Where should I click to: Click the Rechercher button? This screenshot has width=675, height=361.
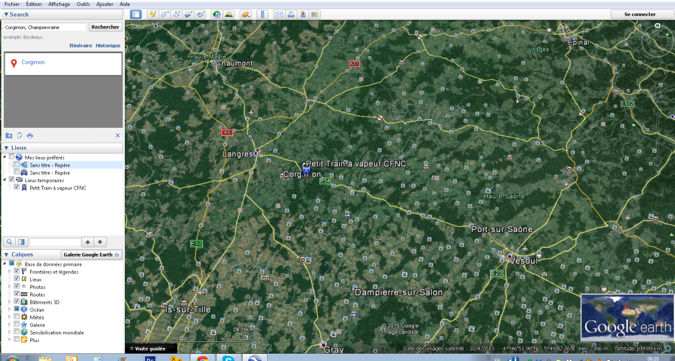click(x=105, y=27)
